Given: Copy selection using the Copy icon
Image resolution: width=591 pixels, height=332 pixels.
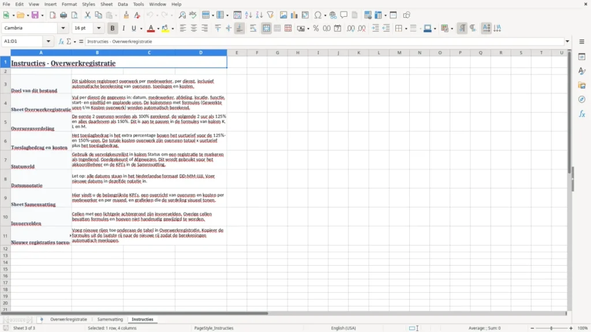Looking at the screenshot, I should (98, 15).
